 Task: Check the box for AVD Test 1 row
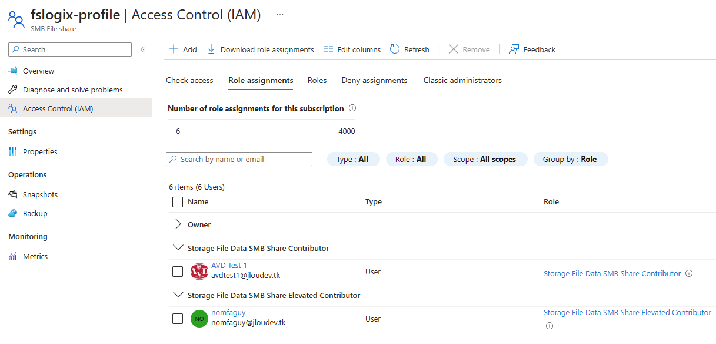178,272
